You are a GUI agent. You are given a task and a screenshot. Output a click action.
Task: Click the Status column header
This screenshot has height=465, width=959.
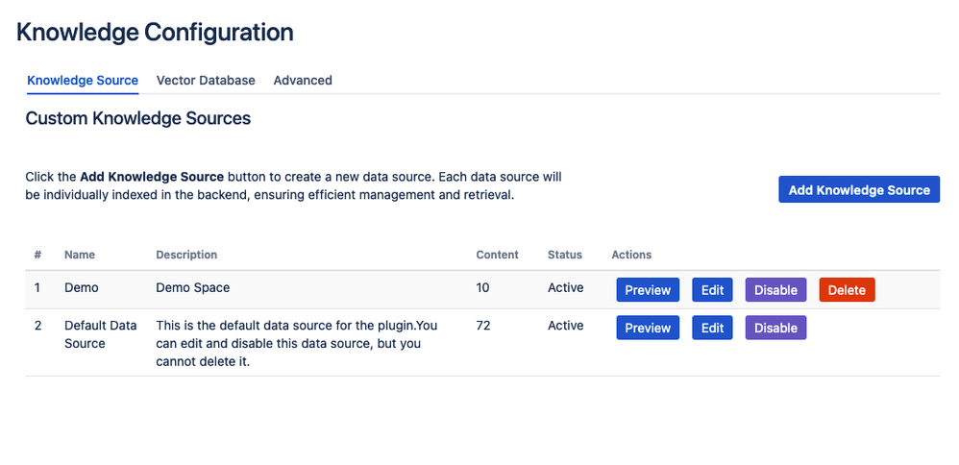[564, 255]
